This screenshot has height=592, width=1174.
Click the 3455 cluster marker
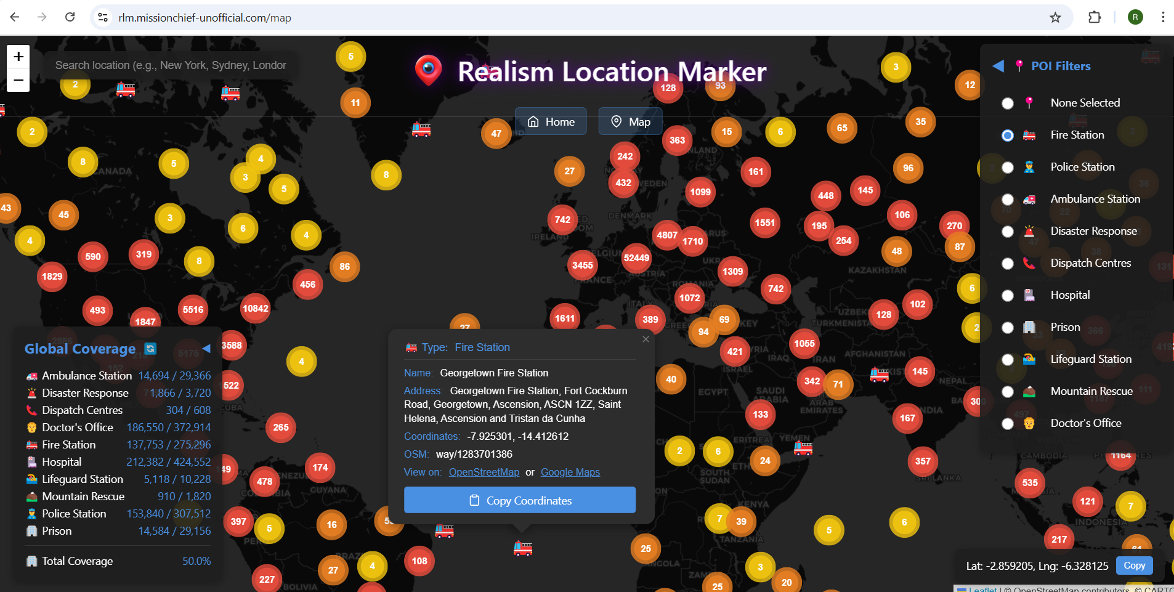pyautogui.click(x=583, y=266)
